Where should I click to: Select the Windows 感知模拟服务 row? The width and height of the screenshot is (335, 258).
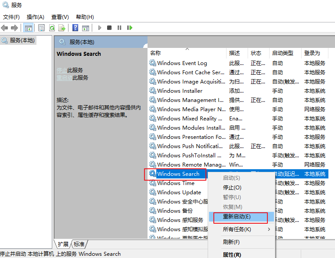click(178, 229)
